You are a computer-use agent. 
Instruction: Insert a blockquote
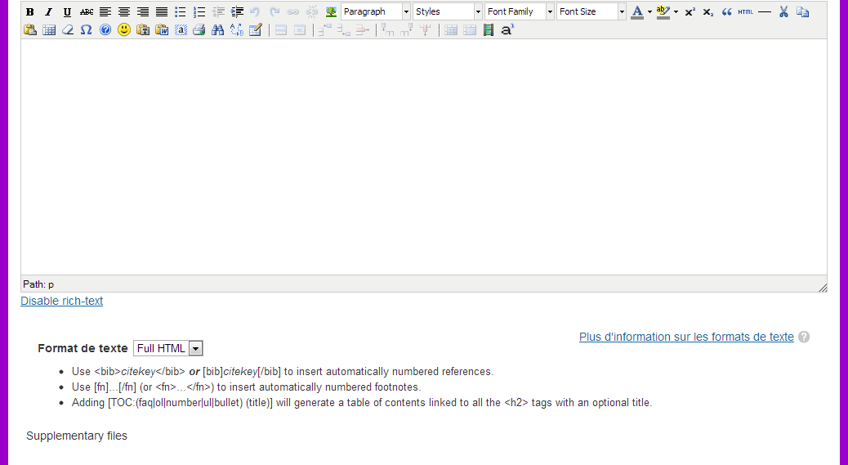[x=727, y=12]
